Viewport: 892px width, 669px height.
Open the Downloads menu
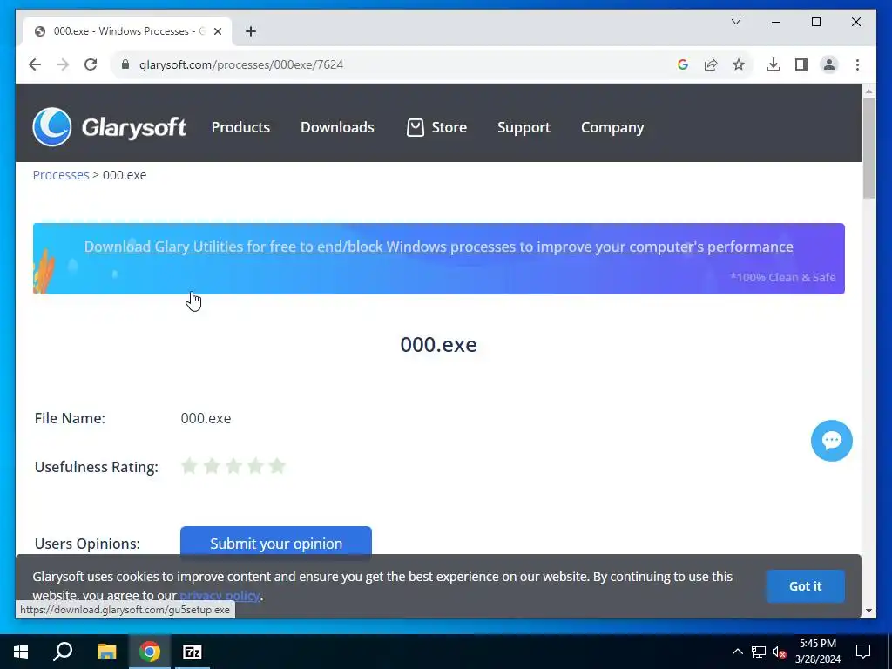[337, 127]
